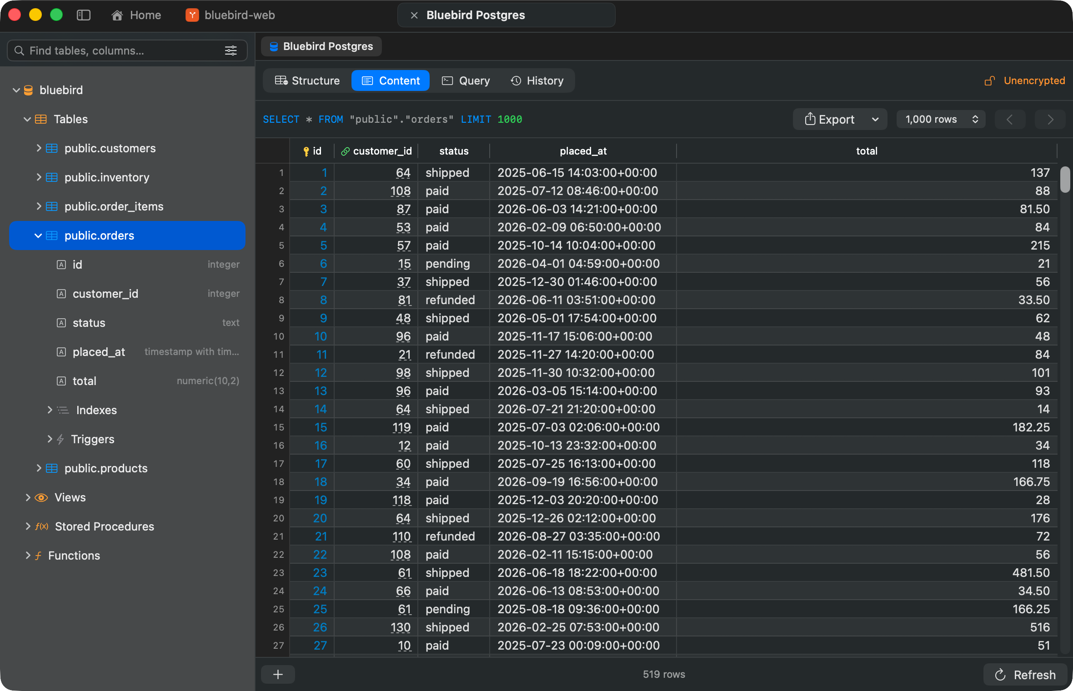The height and width of the screenshot is (691, 1073).
Task: Add a new row with plus button
Action: (x=278, y=674)
